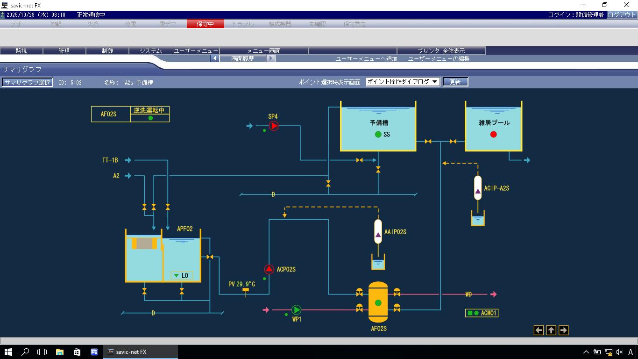Screen dimensions: 638x359
Task: Click the up arrow navigation icon
Action: [x=551, y=330]
